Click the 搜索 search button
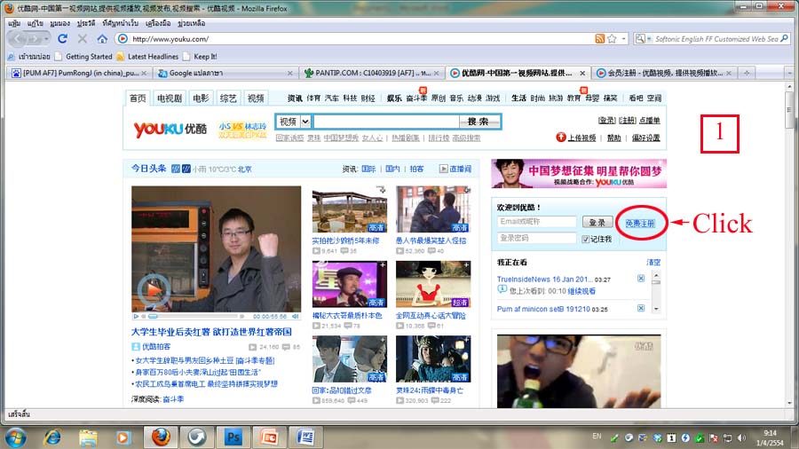The height and width of the screenshot is (449, 799). pyautogui.click(x=478, y=122)
